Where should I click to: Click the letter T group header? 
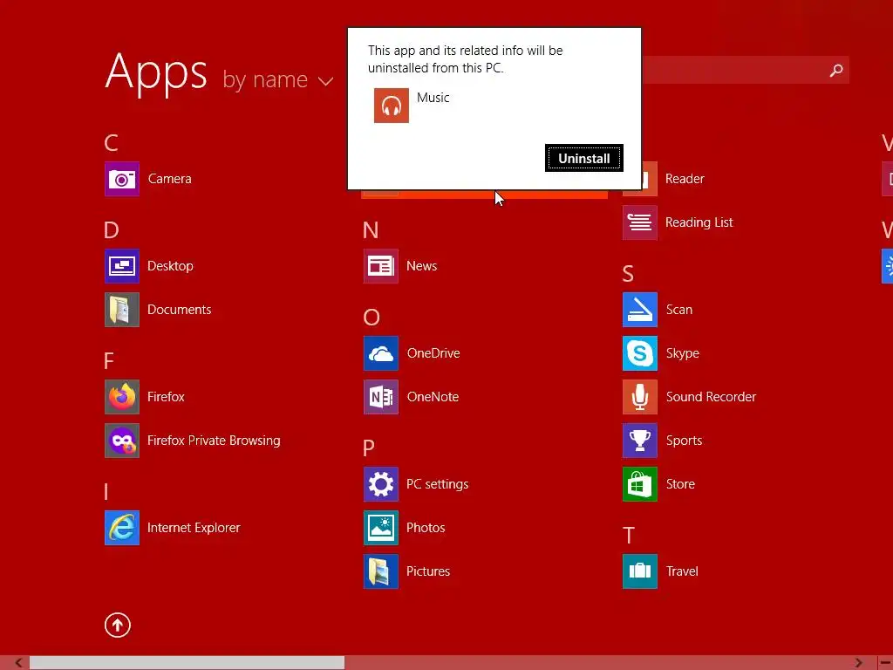pyautogui.click(x=629, y=536)
